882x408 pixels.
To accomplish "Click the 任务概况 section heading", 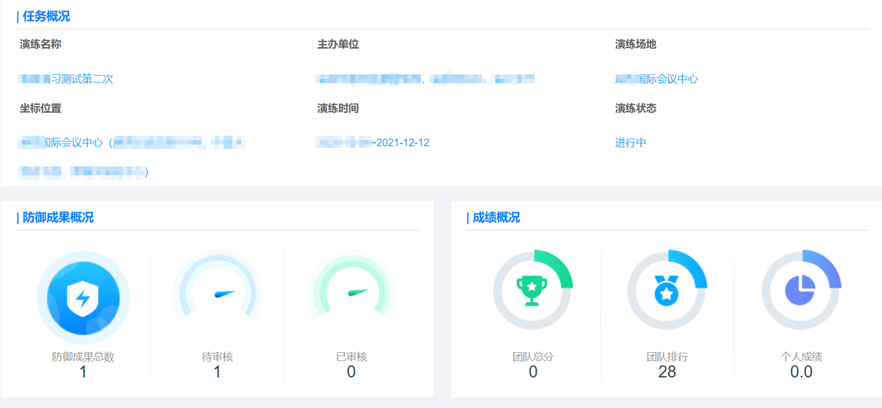I will tap(46, 16).
